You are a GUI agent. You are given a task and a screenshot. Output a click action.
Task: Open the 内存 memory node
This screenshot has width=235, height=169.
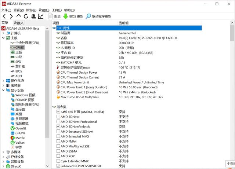19,57
